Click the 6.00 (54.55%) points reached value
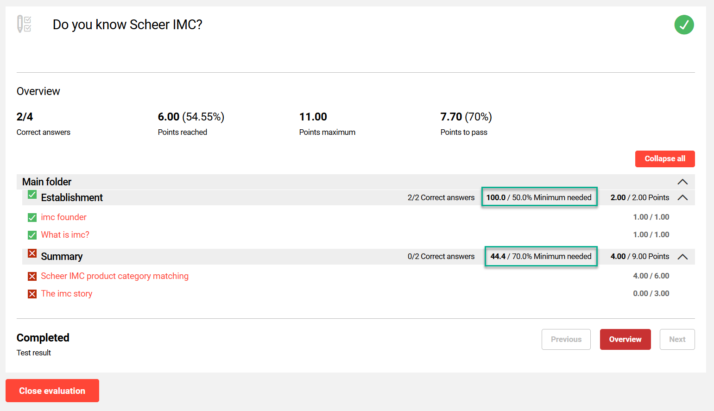The width and height of the screenshot is (714, 411). (x=191, y=117)
